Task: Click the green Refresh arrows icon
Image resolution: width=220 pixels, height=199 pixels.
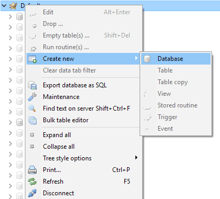Action: (32, 182)
